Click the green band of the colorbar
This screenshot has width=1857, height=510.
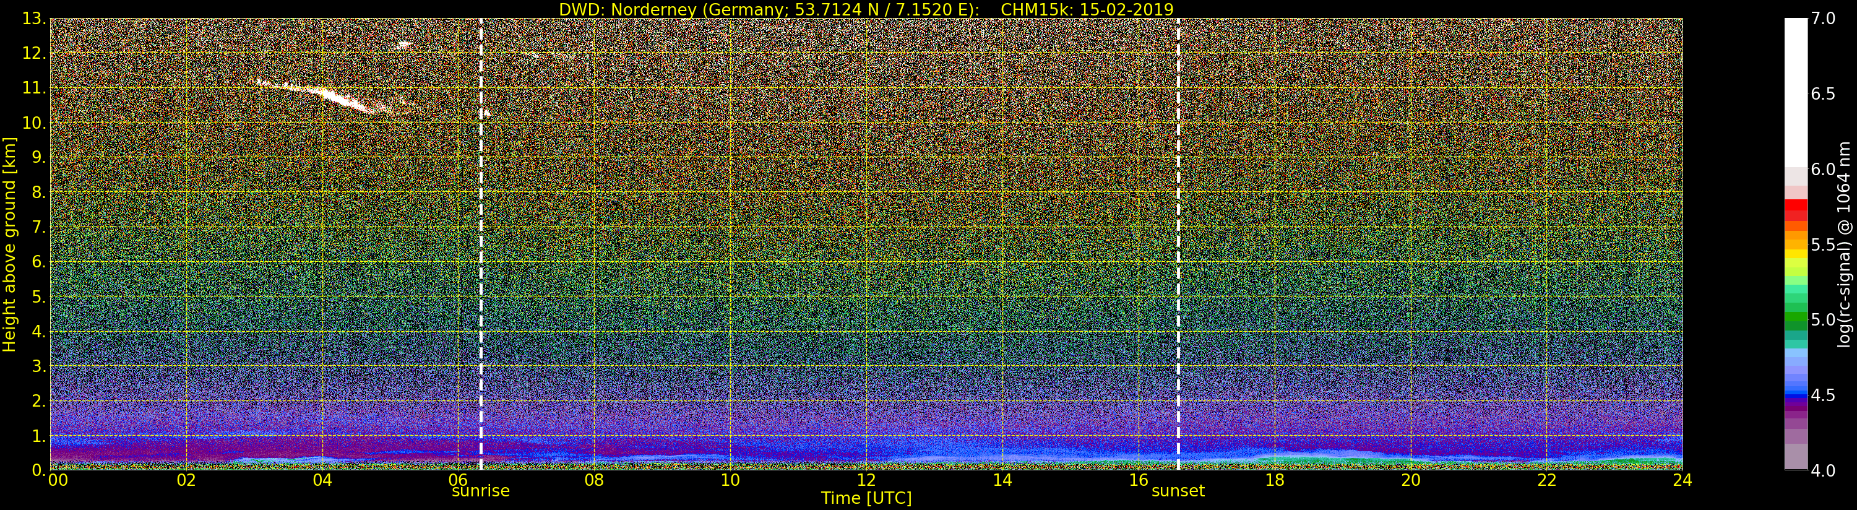[x=1796, y=318]
